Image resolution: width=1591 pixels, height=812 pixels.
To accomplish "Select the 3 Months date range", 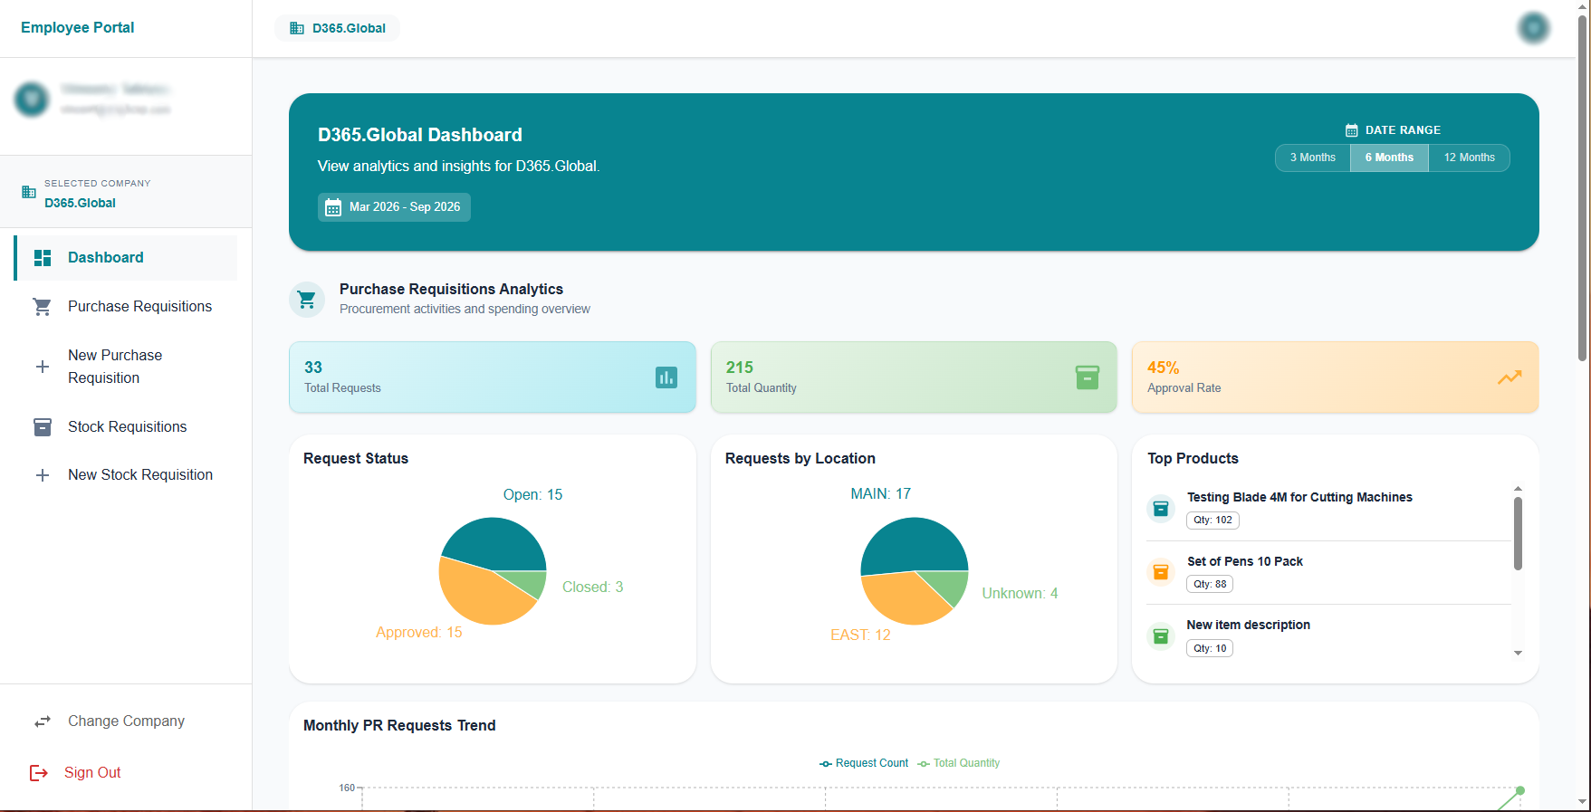I will (x=1313, y=158).
